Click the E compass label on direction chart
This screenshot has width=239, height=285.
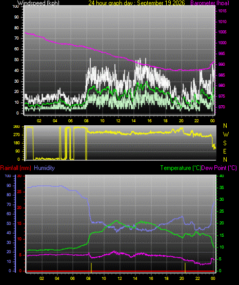(x=225, y=151)
